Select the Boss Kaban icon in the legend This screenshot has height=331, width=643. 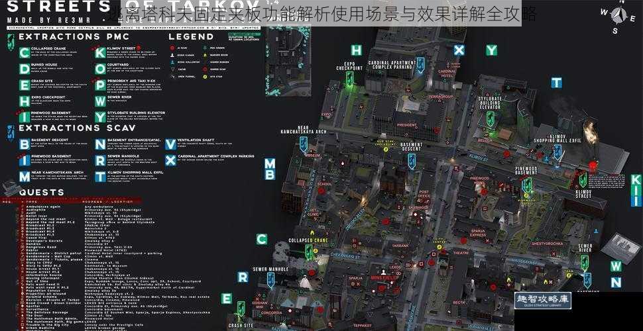(x=172, y=55)
